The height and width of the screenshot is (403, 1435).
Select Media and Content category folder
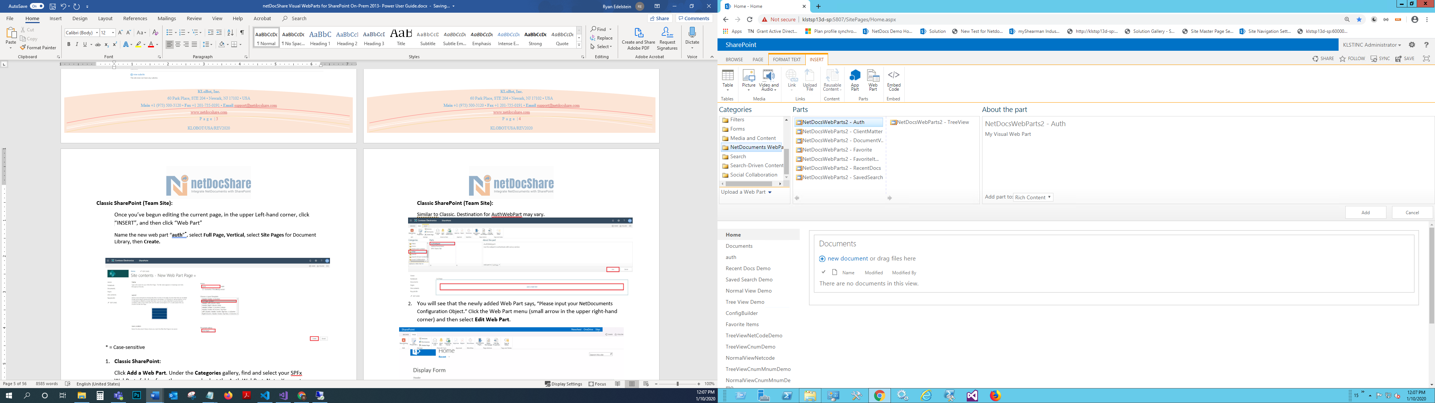tap(749, 138)
